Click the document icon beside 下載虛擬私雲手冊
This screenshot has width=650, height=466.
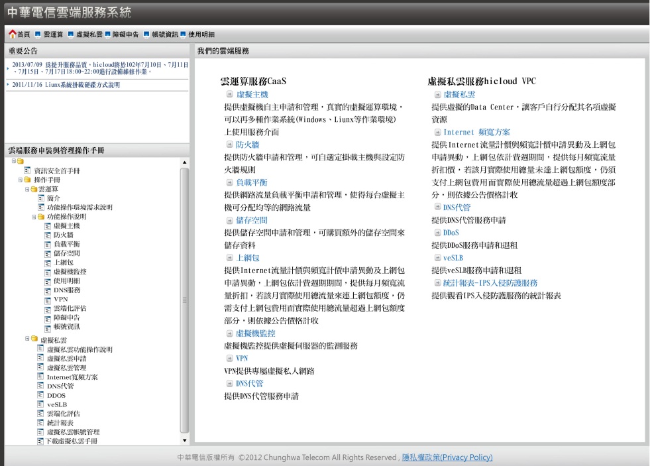(x=40, y=441)
